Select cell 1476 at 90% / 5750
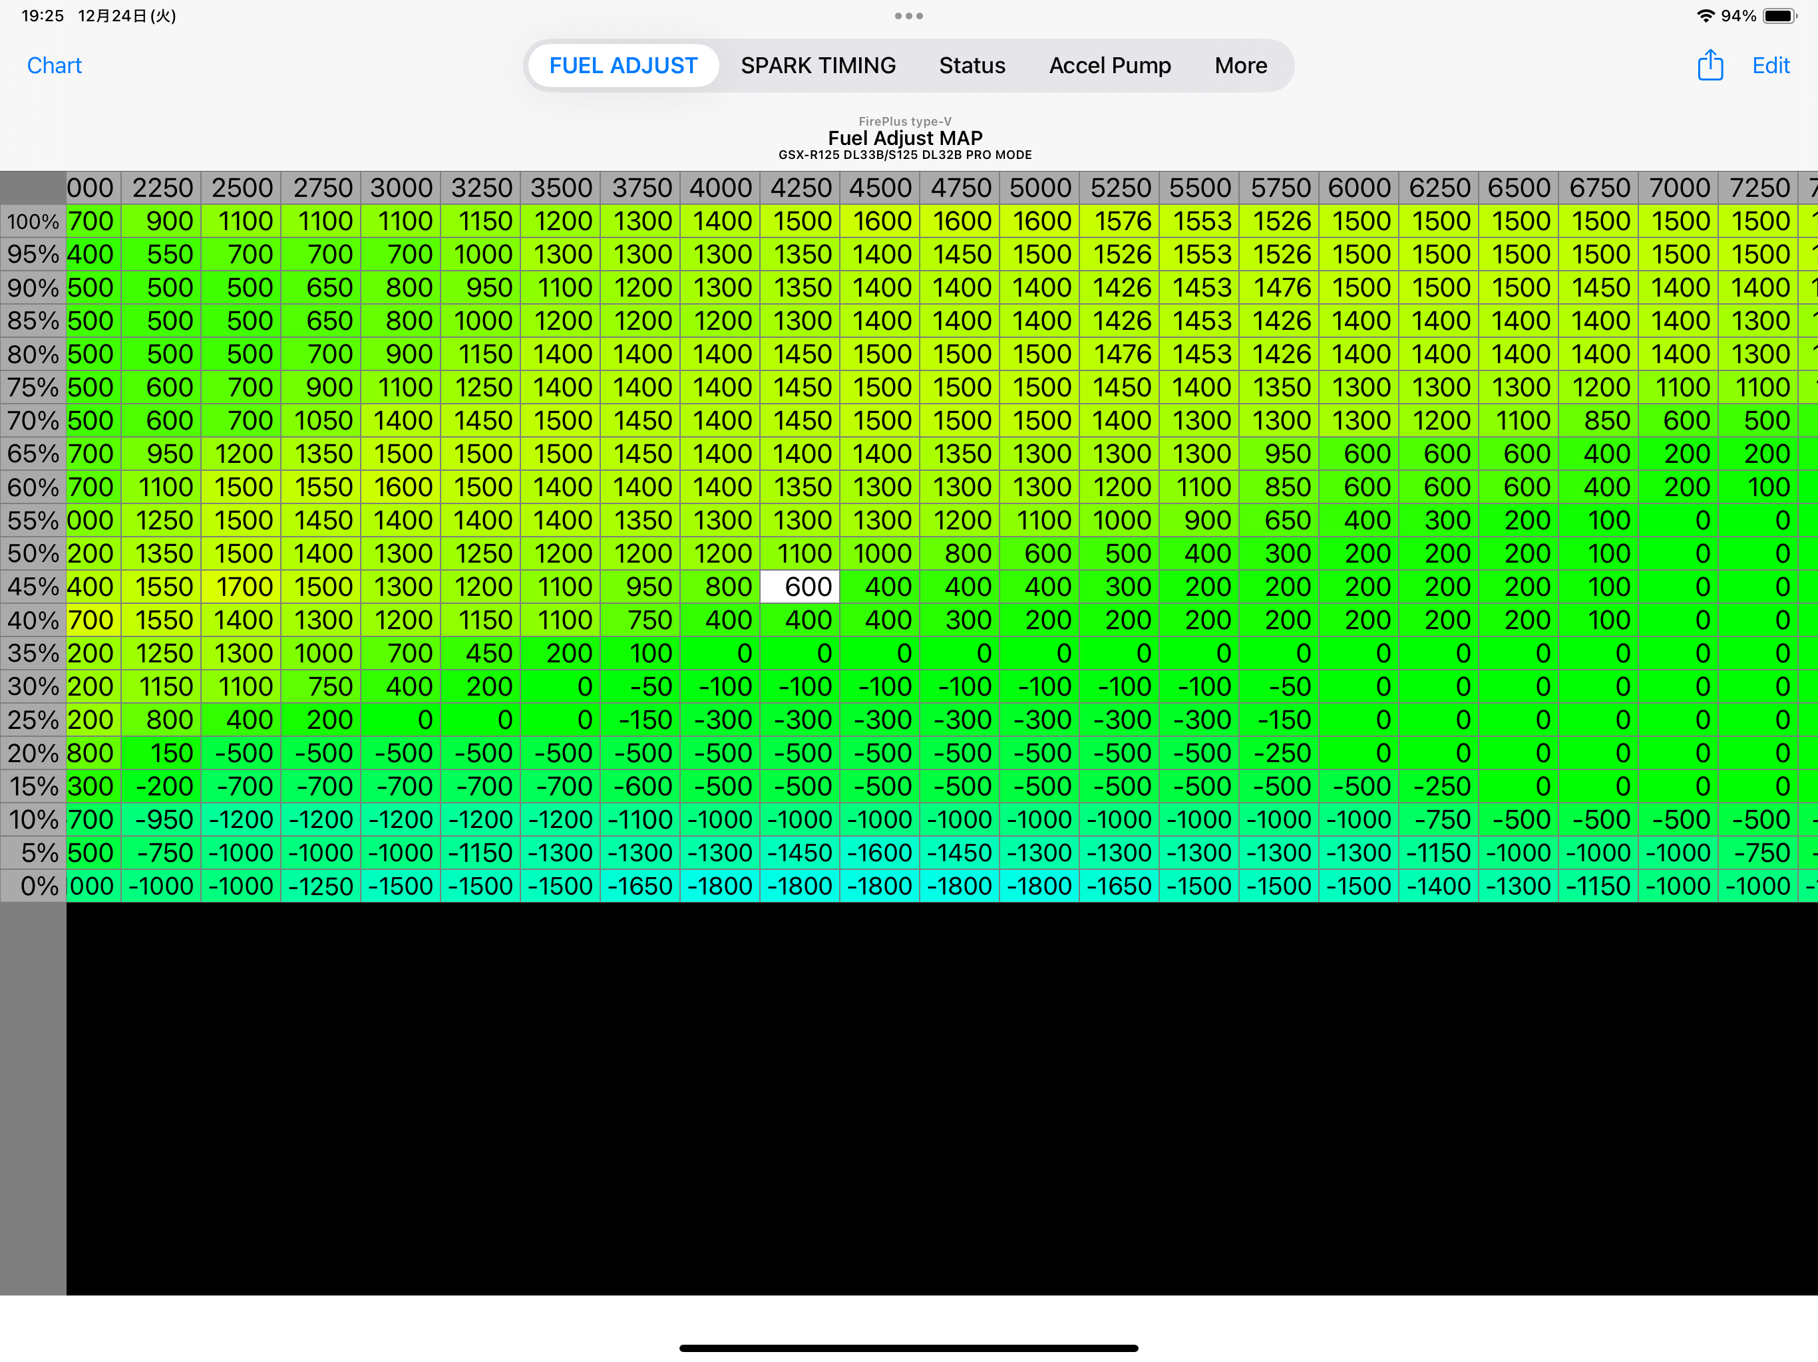The width and height of the screenshot is (1818, 1362). coord(1279,287)
